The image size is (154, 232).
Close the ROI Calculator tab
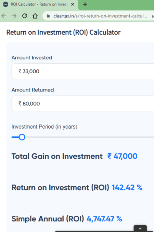coord(73,4)
